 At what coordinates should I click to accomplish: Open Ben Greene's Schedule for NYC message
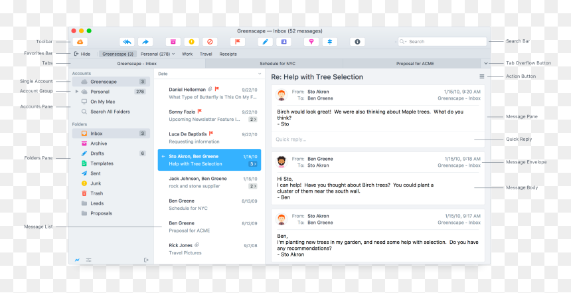click(209, 205)
